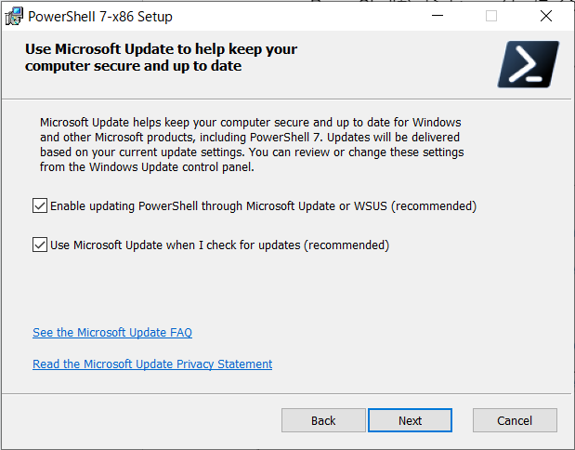Uncheck the Use Microsoft Update checkbox box
This screenshot has width=575, height=450.
[x=40, y=245]
